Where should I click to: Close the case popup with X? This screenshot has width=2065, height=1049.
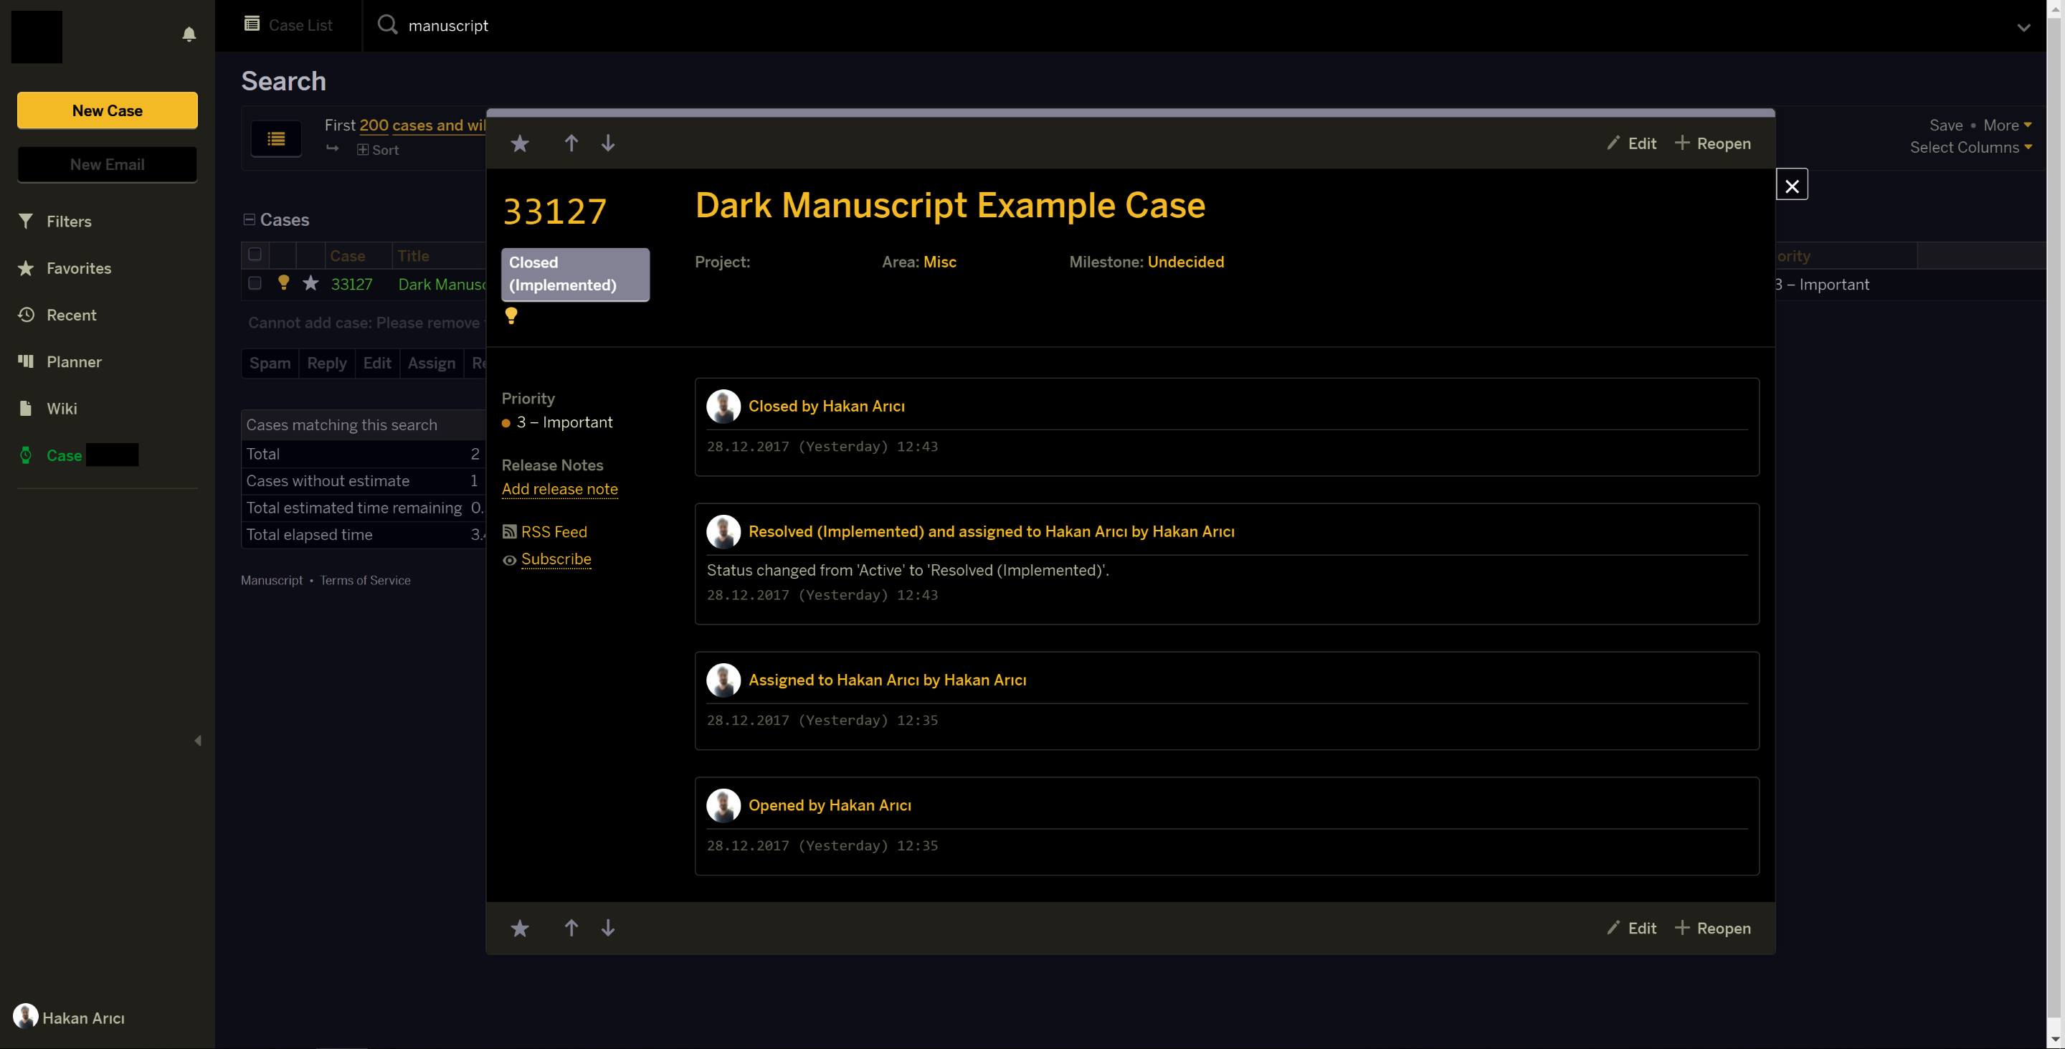pyautogui.click(x=1792, y=186)
